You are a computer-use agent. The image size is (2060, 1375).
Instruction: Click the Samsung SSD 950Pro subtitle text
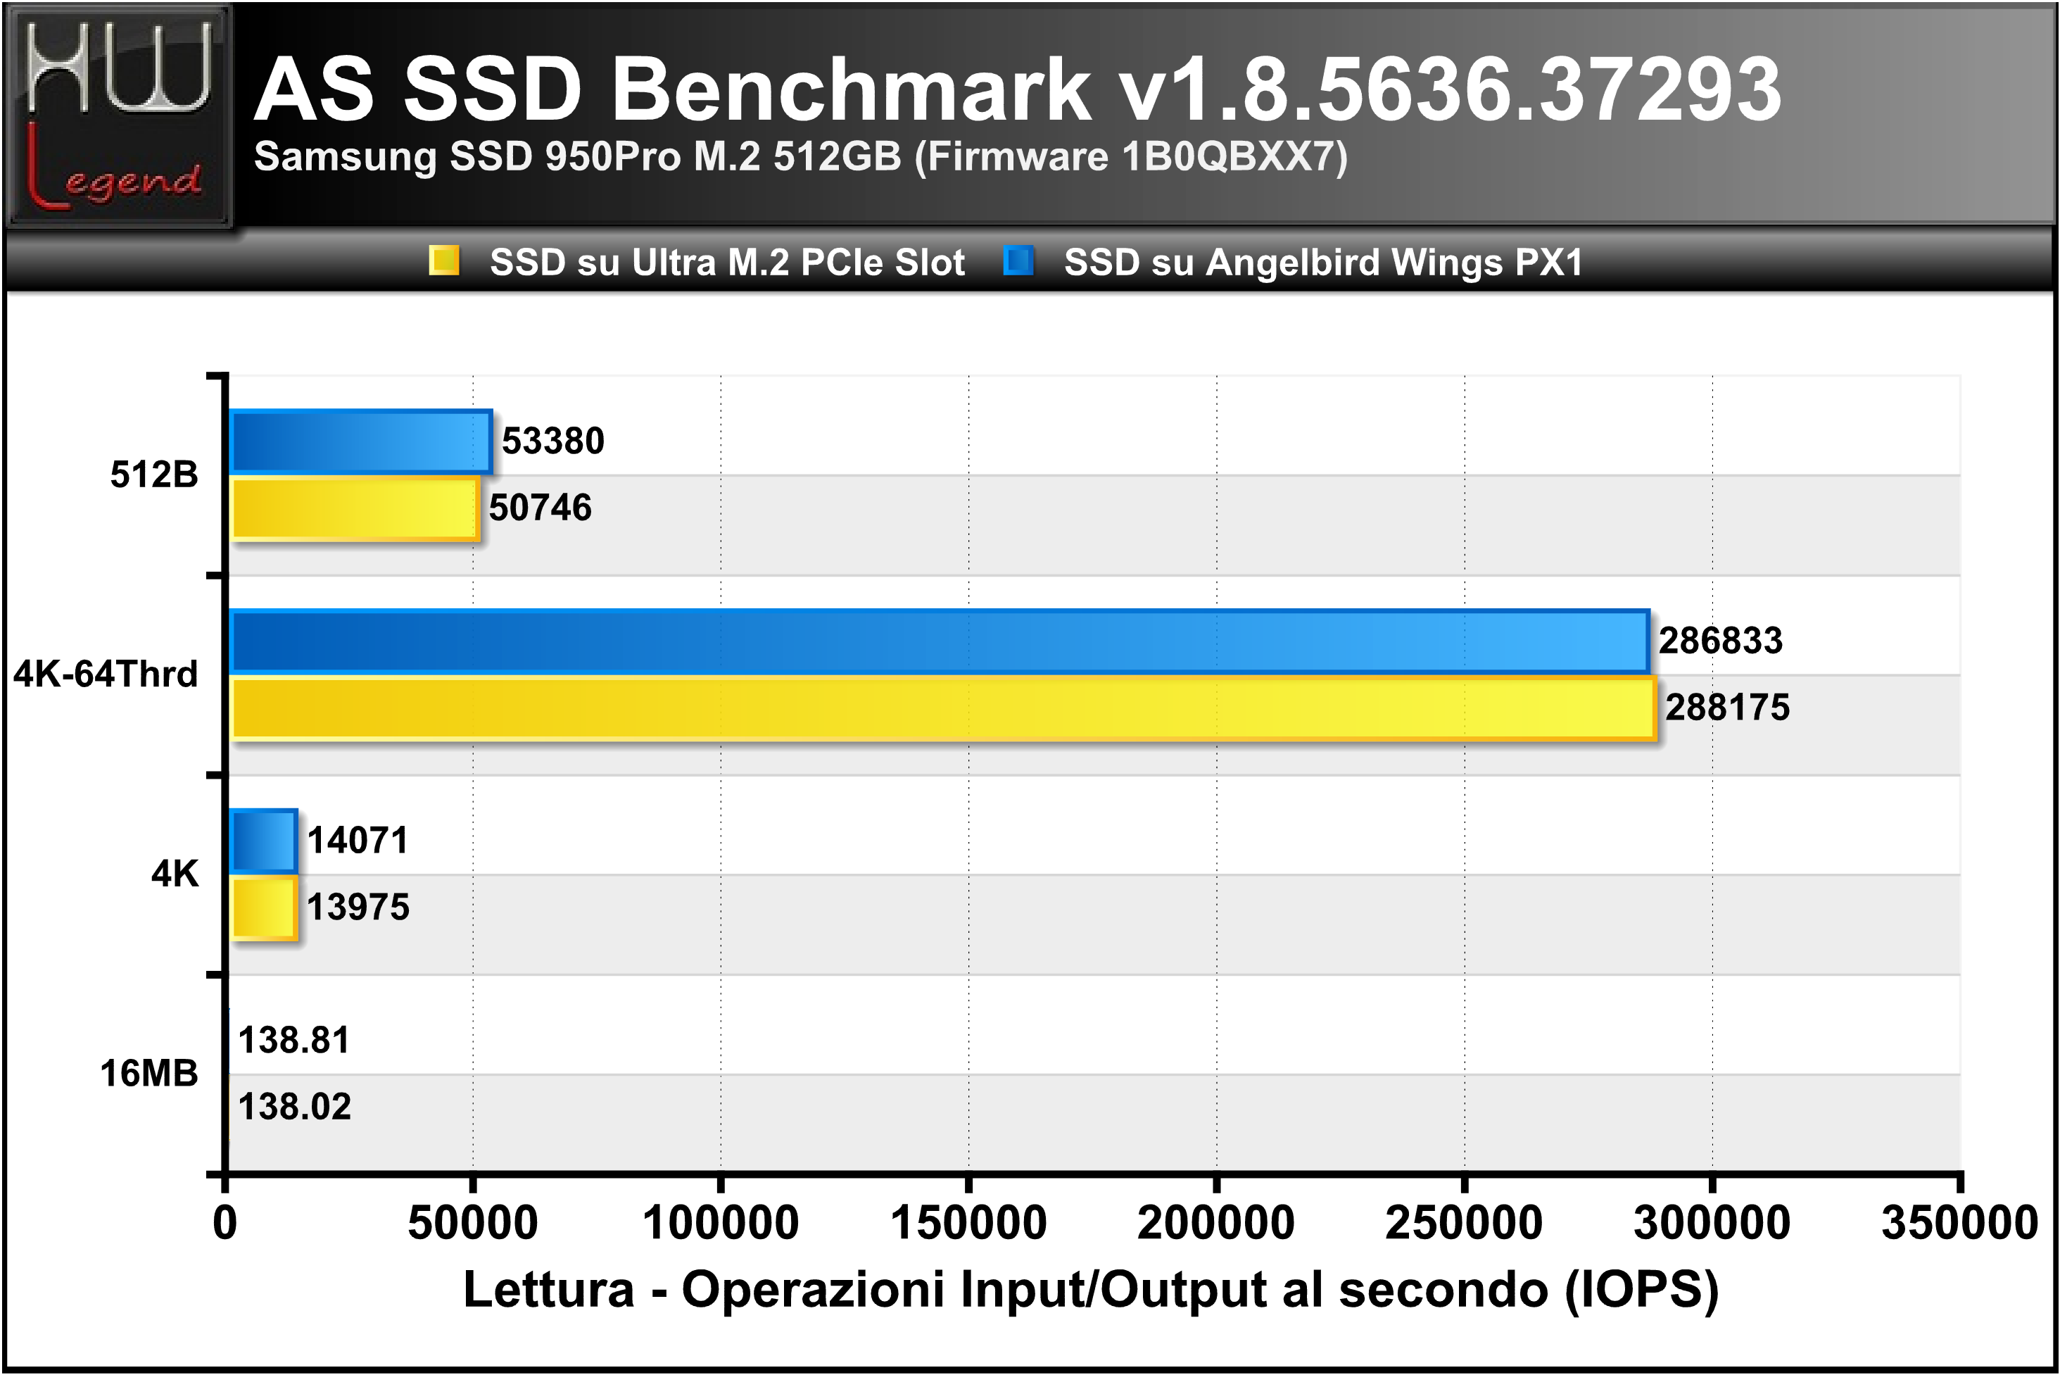[x=800, y=158]
